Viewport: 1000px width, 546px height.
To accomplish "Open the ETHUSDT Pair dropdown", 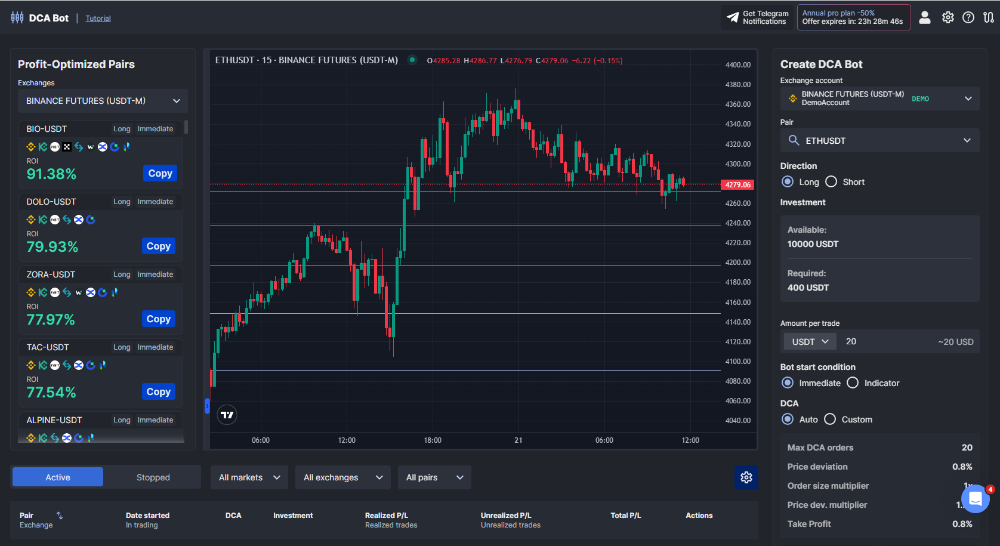I will (880, 140).
